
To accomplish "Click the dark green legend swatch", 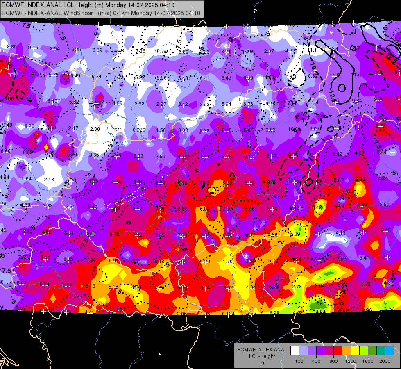I will [372, 351].
